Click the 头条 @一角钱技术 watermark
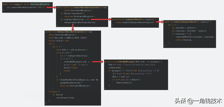 coord(198,101)
